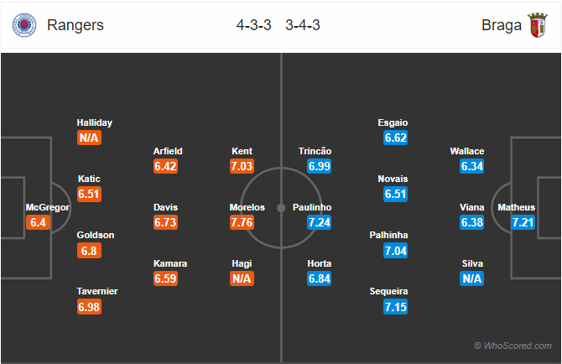562x364 pixels.
Task: Click Silva's blue N/A rating badge
Action: [x=472, y=278]
